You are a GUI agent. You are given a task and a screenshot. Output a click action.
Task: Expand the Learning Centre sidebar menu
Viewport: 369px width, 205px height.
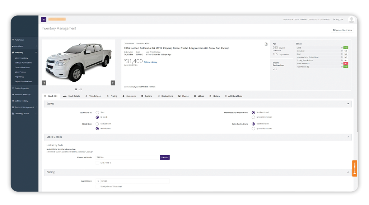[x=36, y=114]
